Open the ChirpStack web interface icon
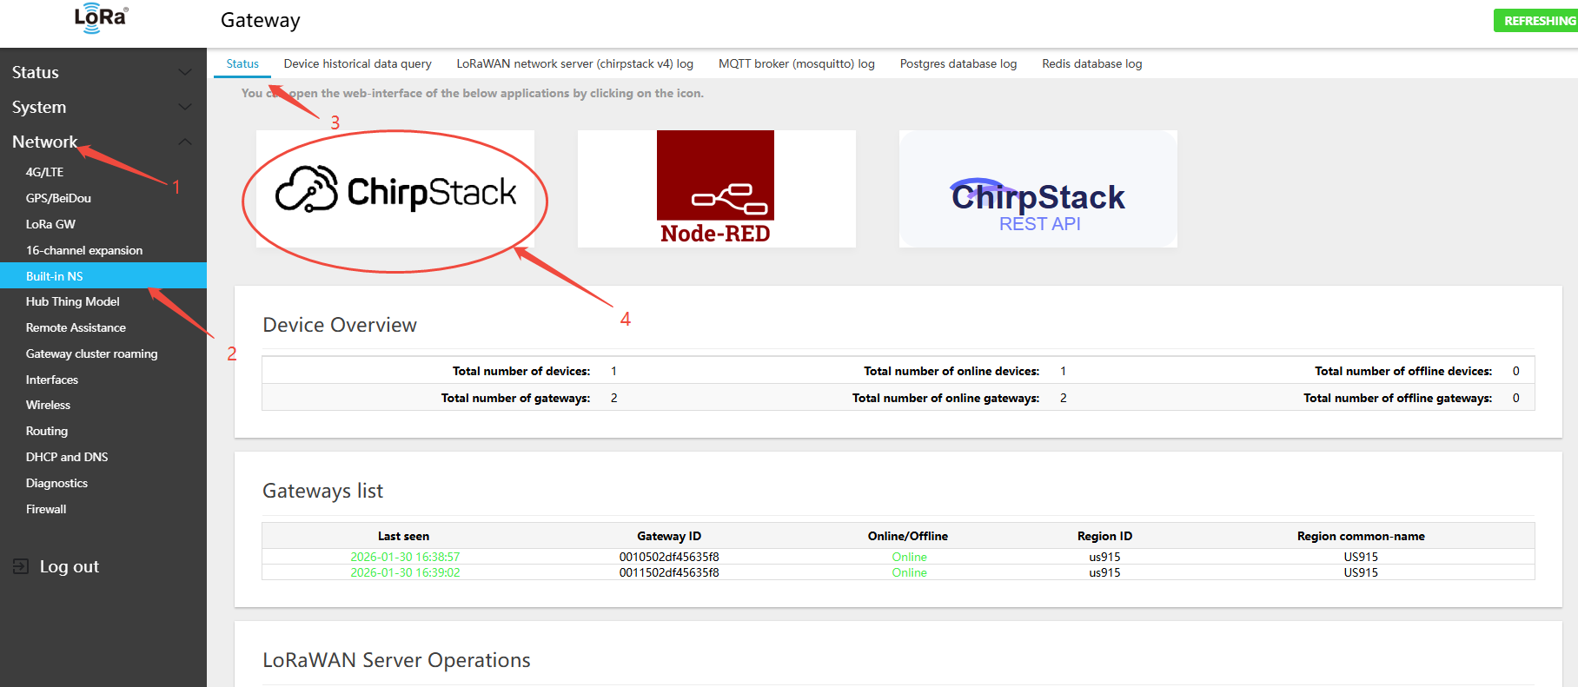This screenshot has height=687, width=1578. (395, 190)
